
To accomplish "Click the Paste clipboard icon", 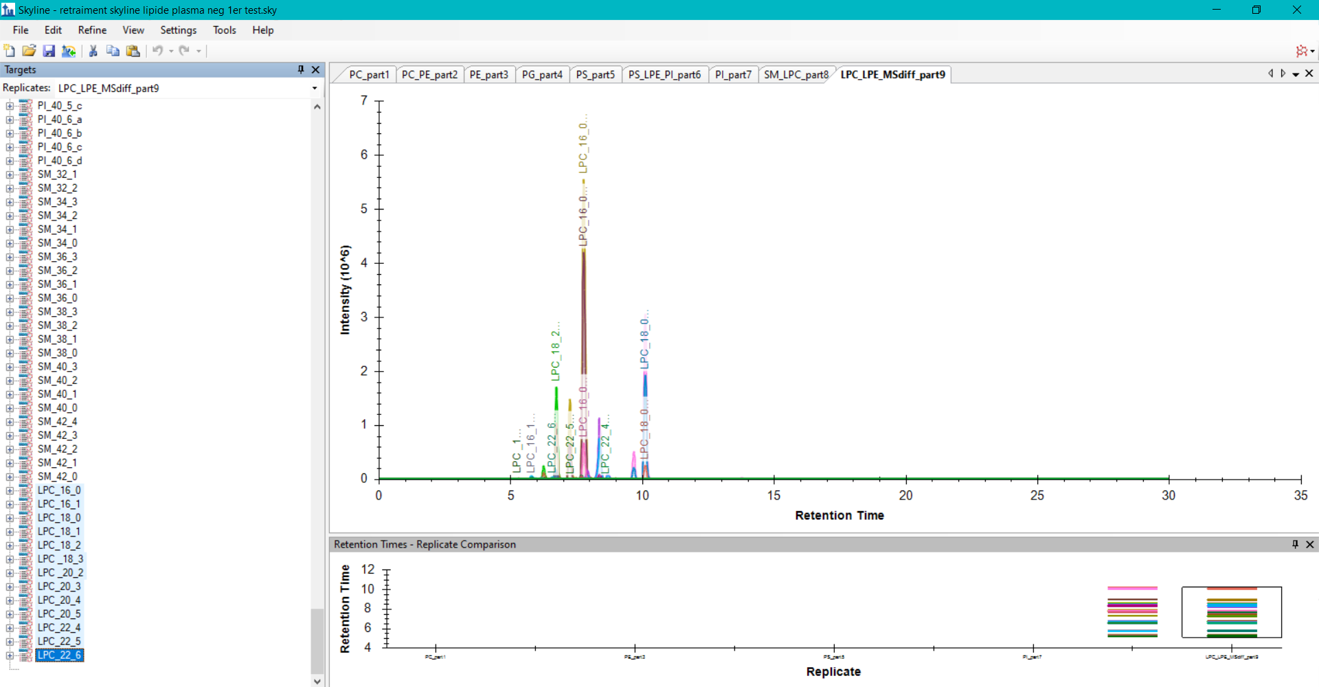I will [133, 51].
